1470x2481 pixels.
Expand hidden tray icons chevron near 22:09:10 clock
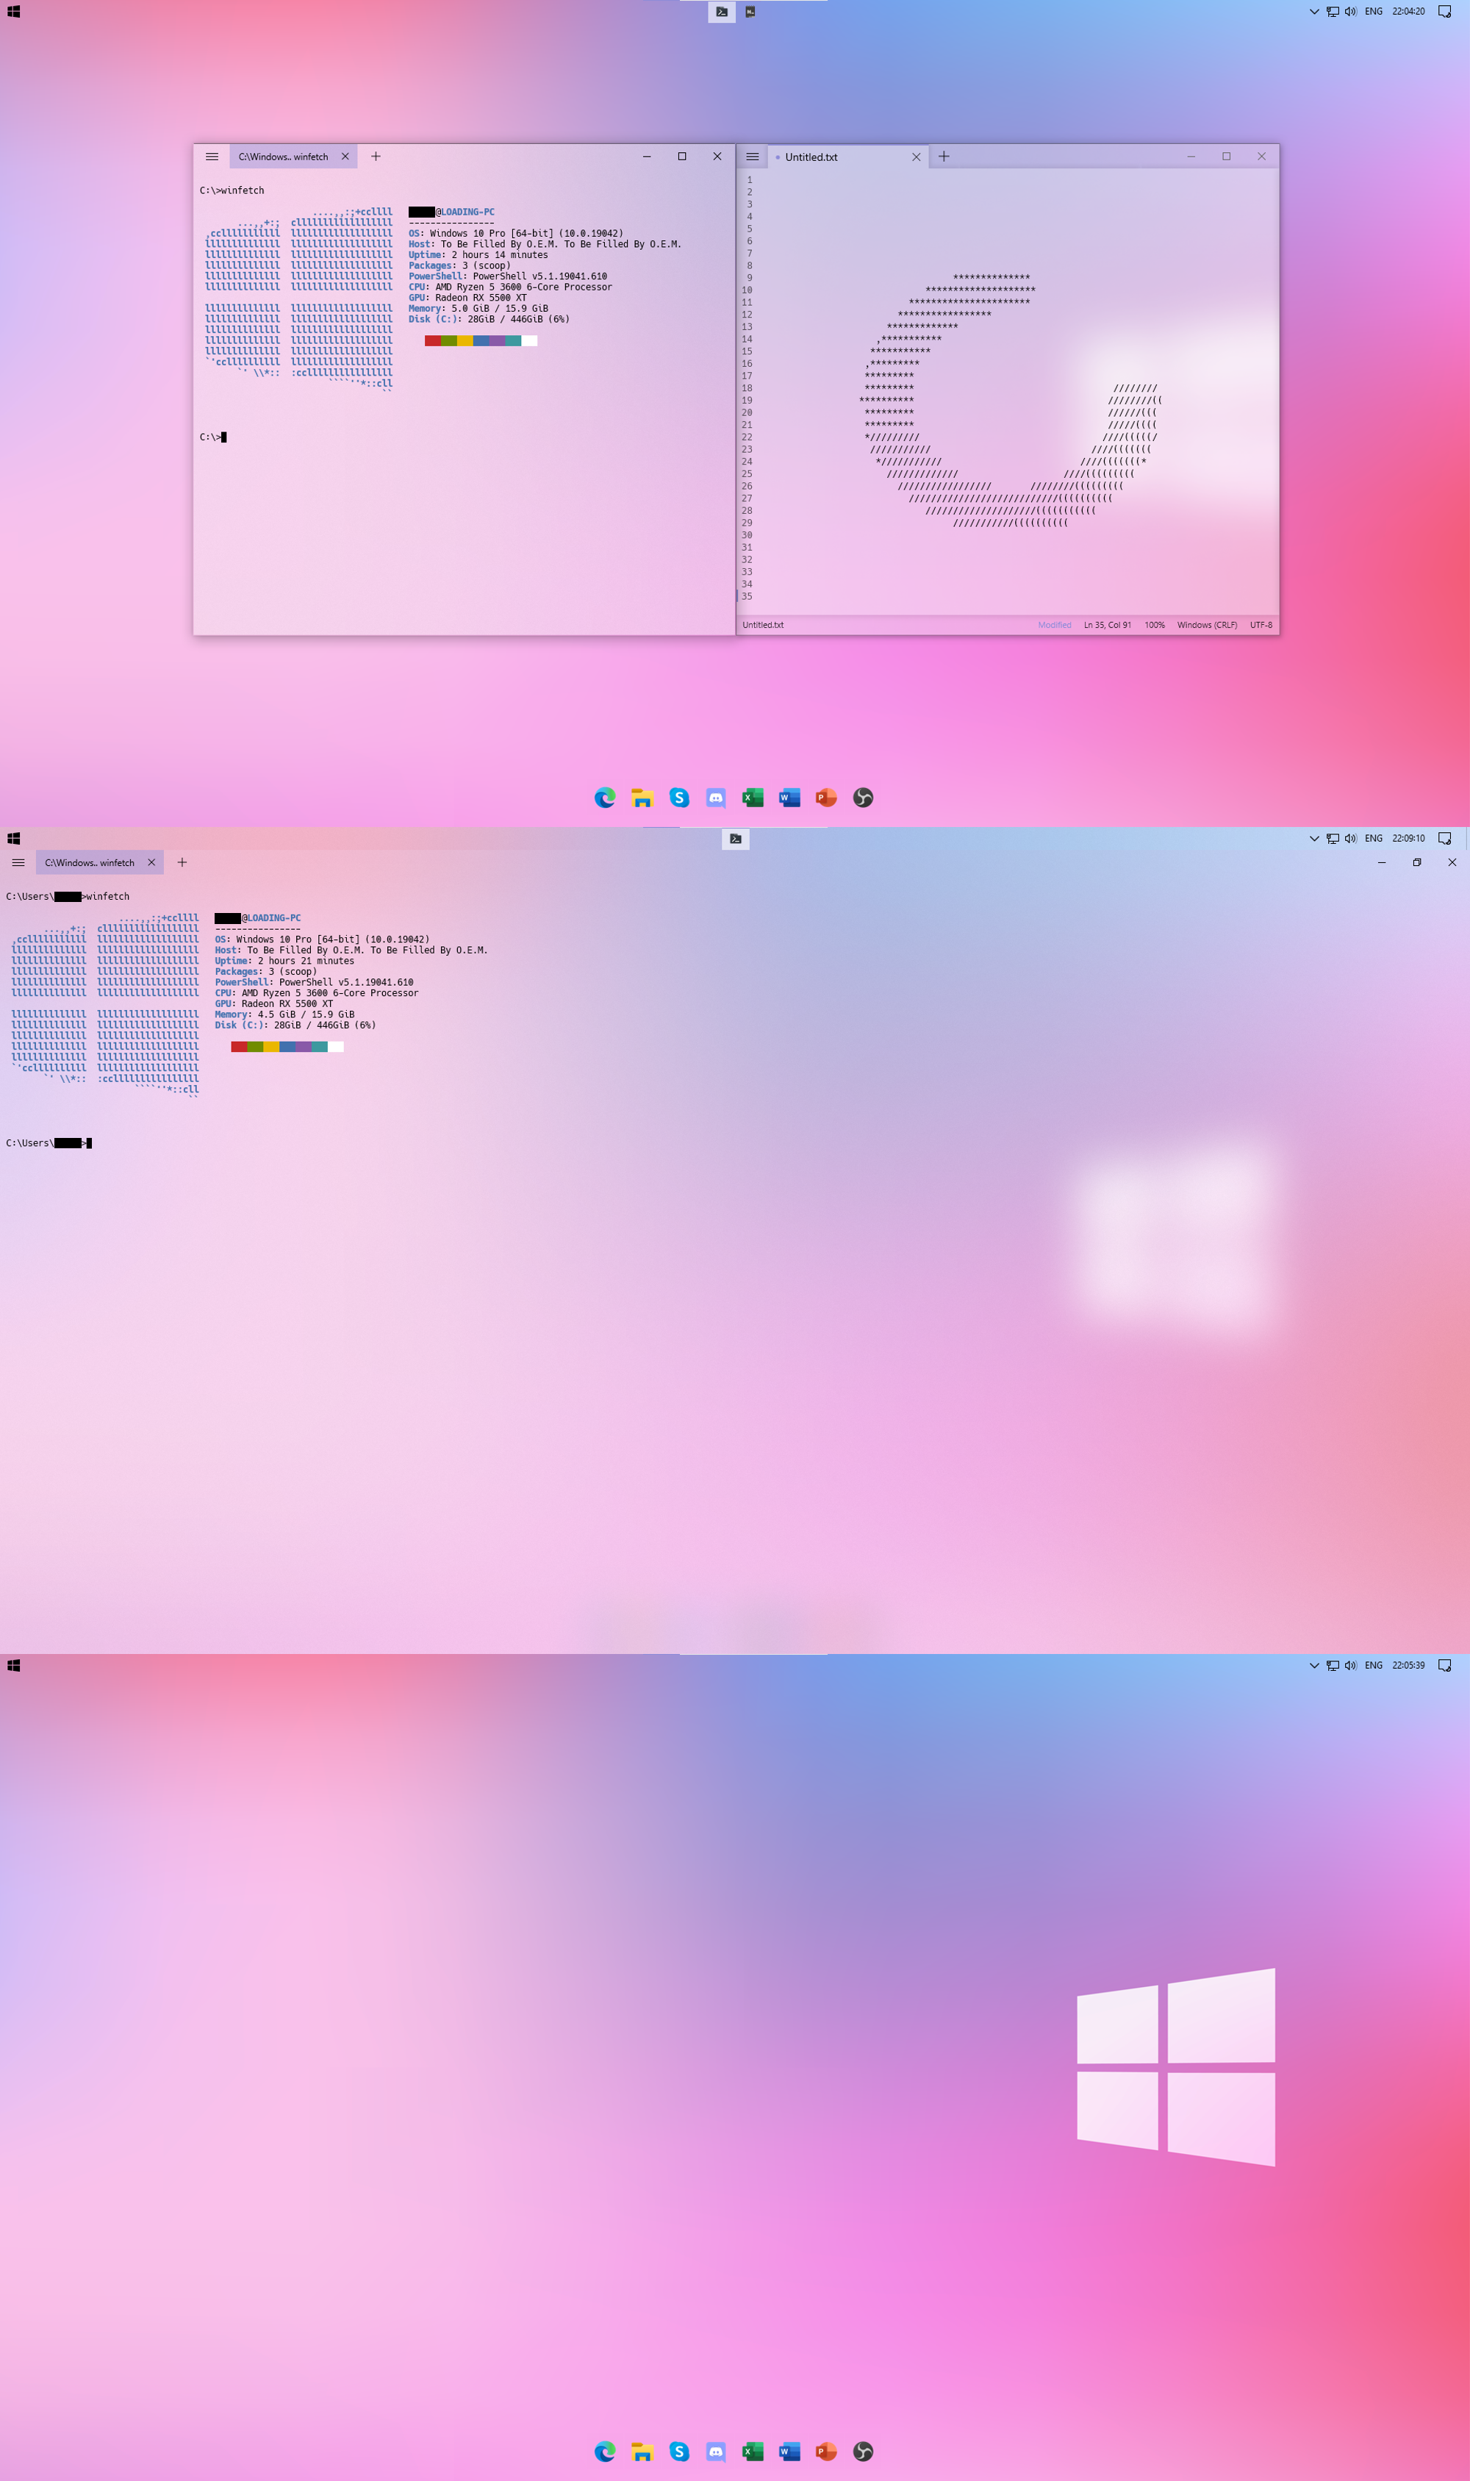pos(1314,839)
